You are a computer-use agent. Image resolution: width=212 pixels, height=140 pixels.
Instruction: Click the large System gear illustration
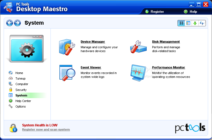tap(26, 49)
